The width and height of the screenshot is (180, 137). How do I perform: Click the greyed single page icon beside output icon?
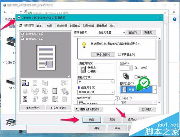pyautogui.click(x=35, y=83)
